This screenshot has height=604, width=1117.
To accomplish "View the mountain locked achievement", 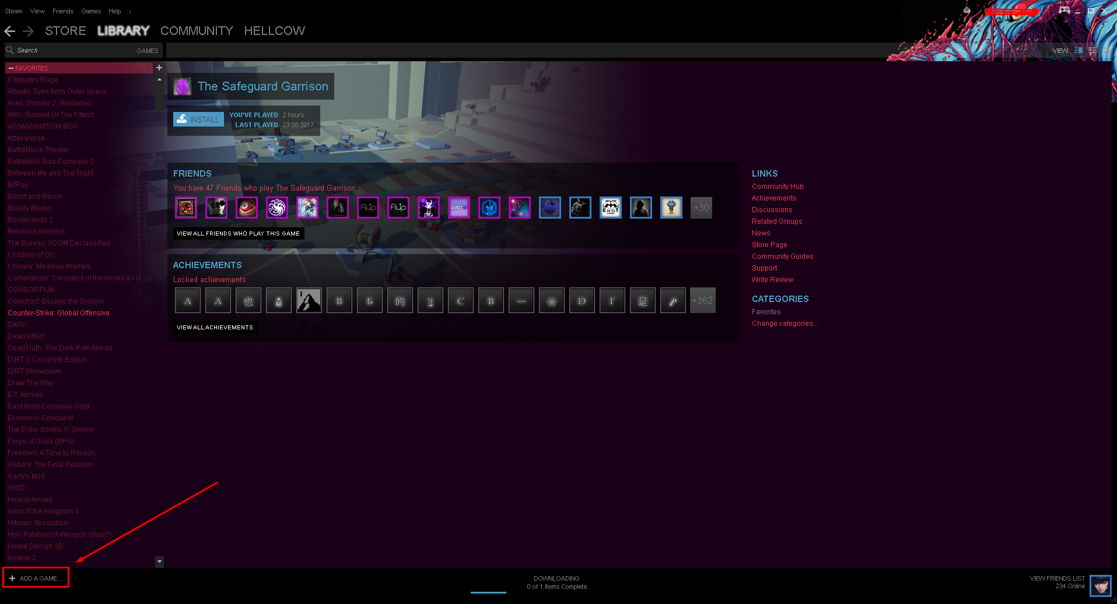I will tap(309, 301).
